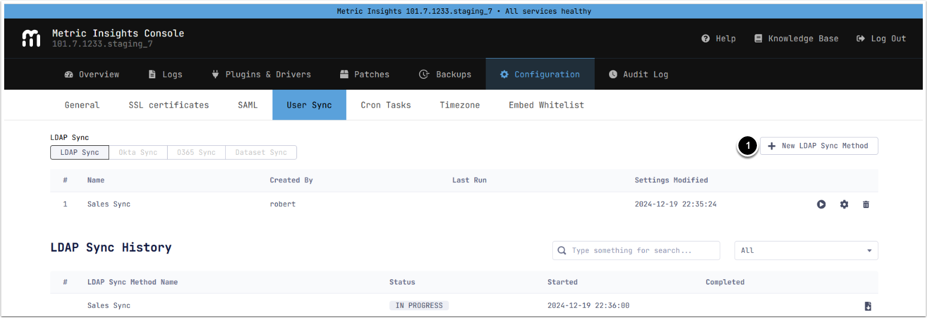Click Sales Sync name in methods table

[108, 204]
